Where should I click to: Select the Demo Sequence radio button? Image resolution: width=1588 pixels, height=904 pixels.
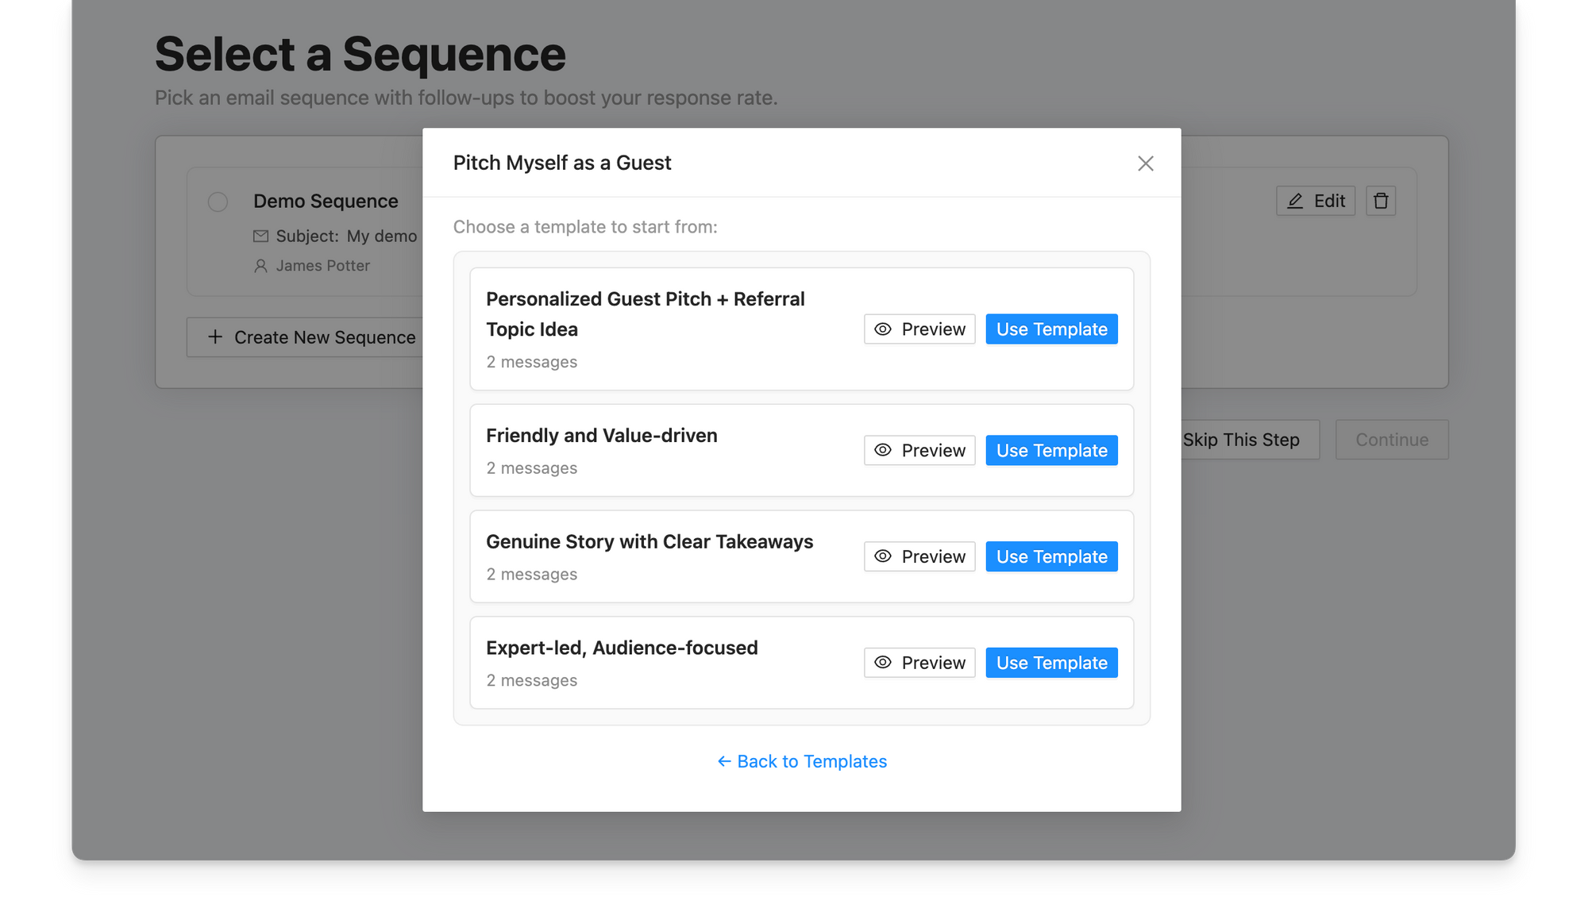pos(218,202)
